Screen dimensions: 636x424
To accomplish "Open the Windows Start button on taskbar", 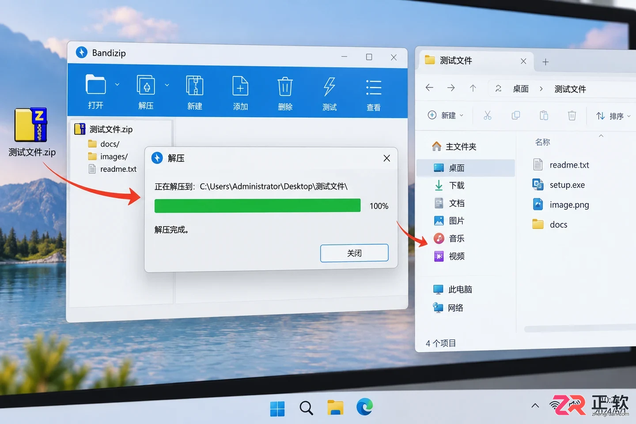I will [x=277, y=408].
